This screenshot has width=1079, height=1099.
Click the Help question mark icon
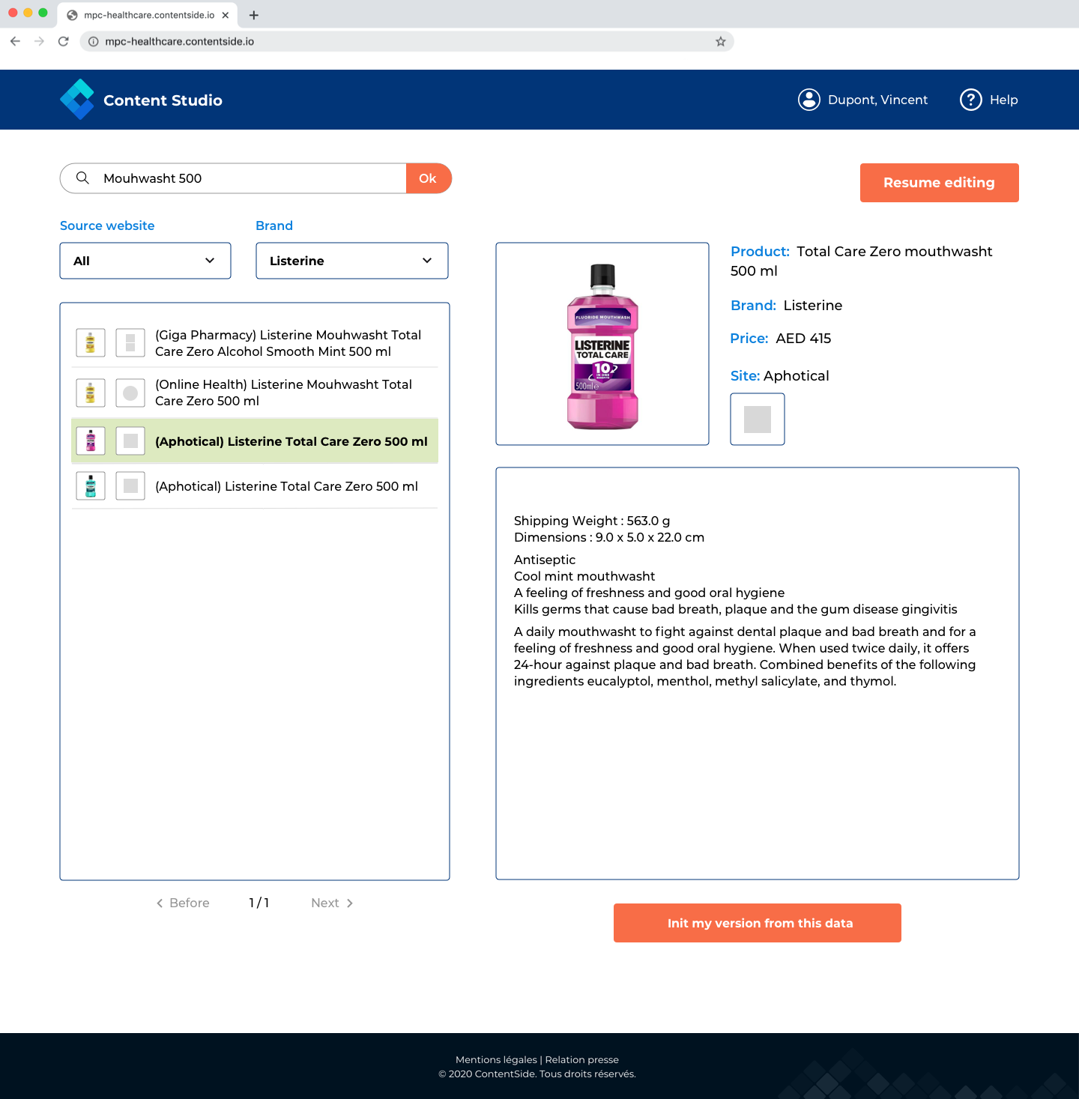tap(971, 100)
